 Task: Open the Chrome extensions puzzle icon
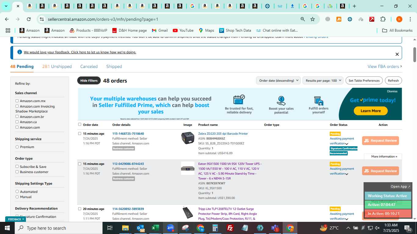point(383,19)
